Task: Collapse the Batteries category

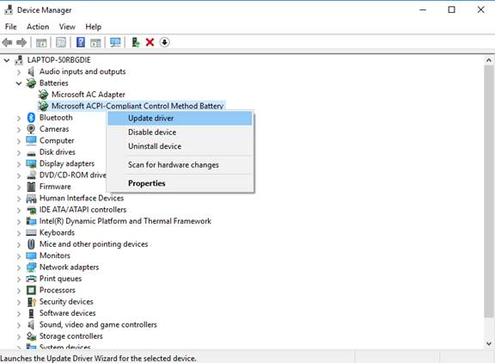Action: click(19, 83)
